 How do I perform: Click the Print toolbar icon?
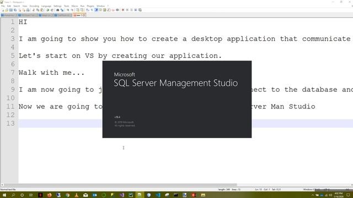pyautogui.click(x=28, y=10)
